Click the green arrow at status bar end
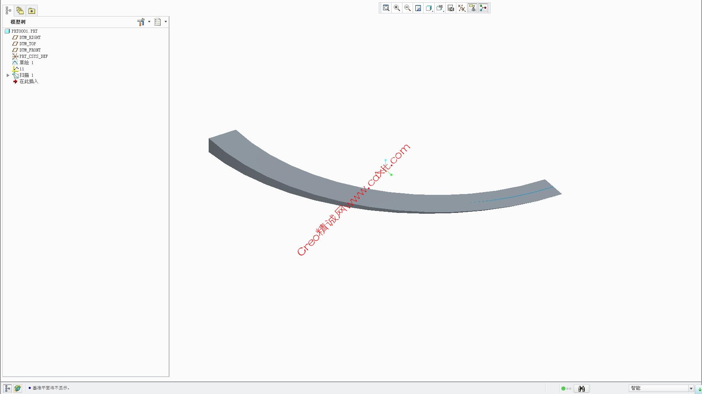This screenshot has height=394, width=702. click(699, 389)
